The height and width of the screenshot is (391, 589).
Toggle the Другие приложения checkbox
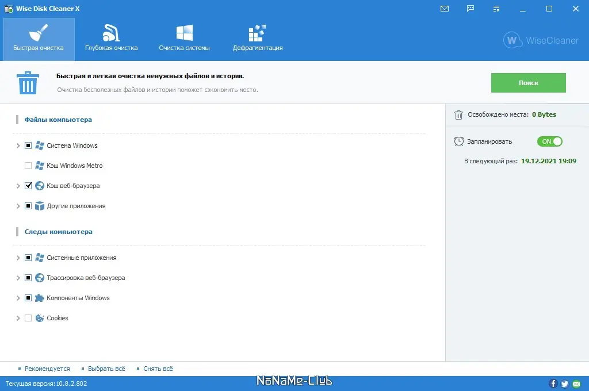(x=28, y=206)
